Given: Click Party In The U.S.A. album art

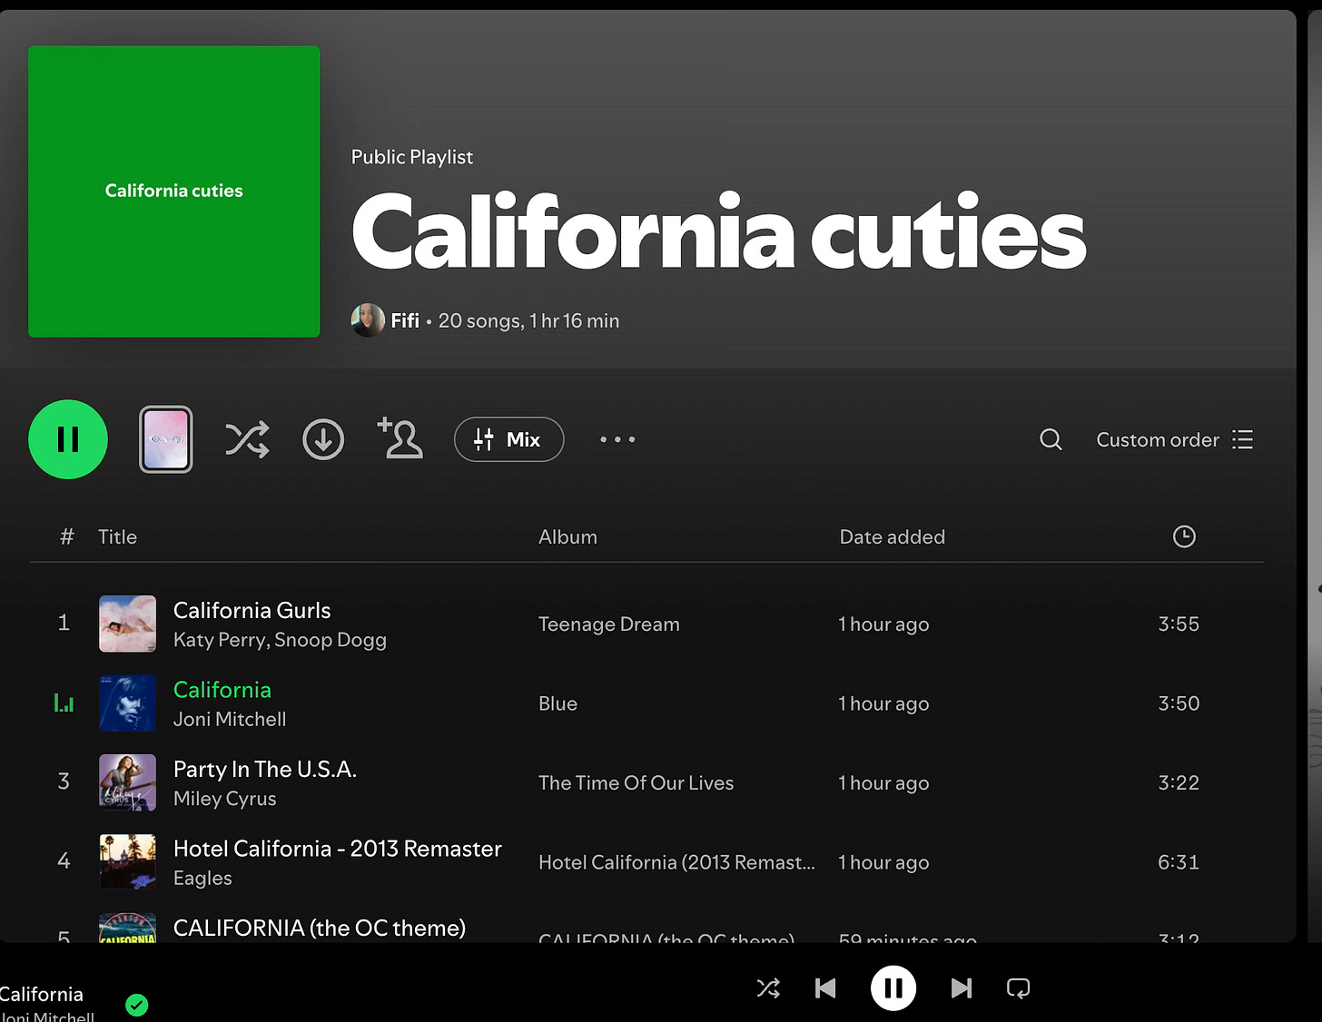Looking at the screenshot, I should (x=127, y=782).
